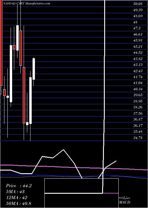This screenshot has height=208, width=148.
Task: Click the 41.74 price axis label
Action: coord(138,77)
